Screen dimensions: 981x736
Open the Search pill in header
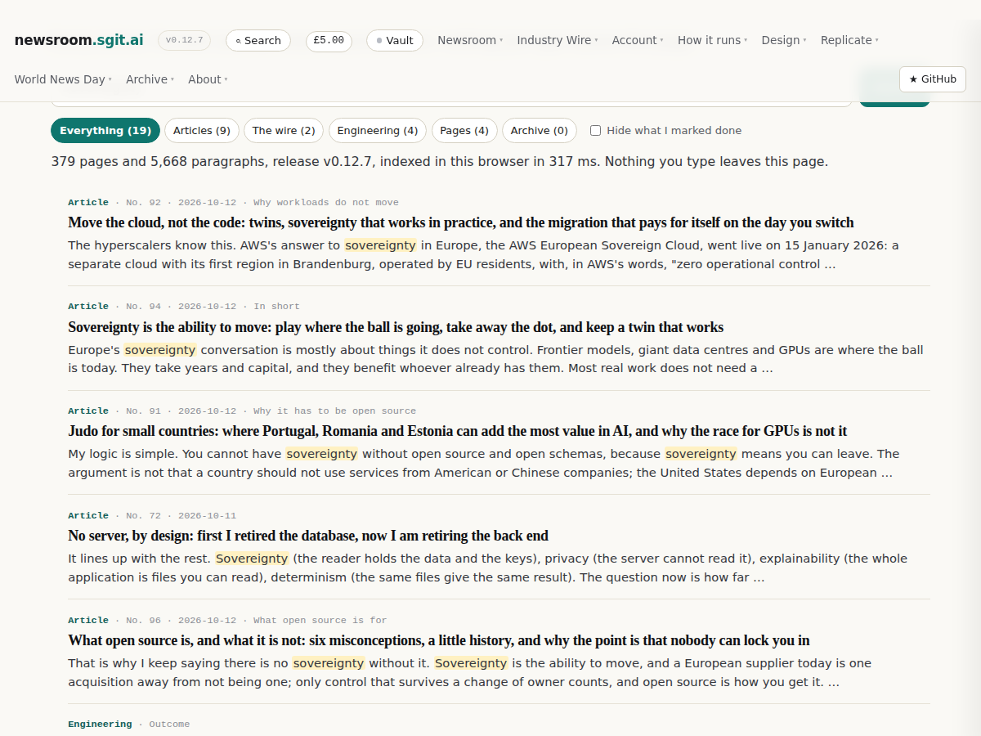tap(258, 40)
